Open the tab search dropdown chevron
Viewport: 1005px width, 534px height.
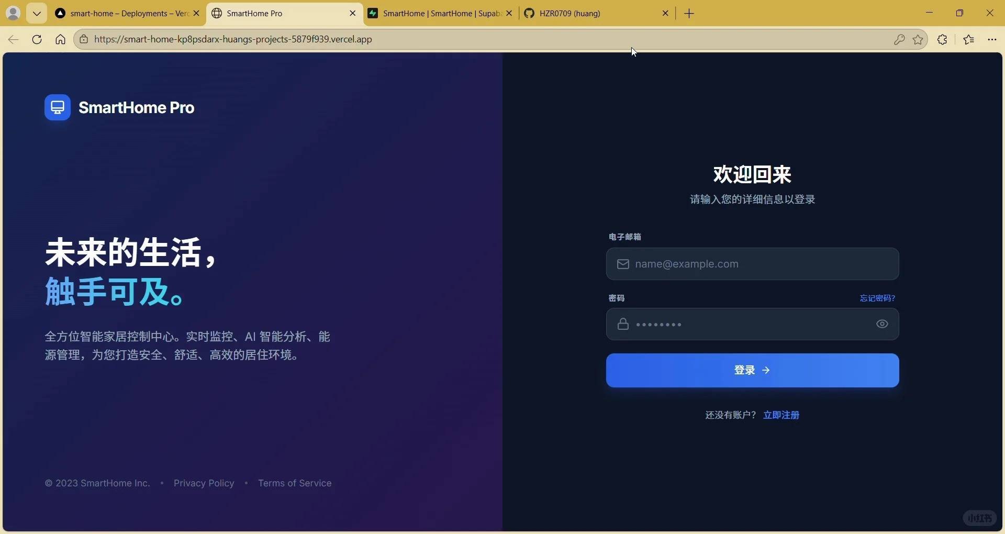click(36, 13)
